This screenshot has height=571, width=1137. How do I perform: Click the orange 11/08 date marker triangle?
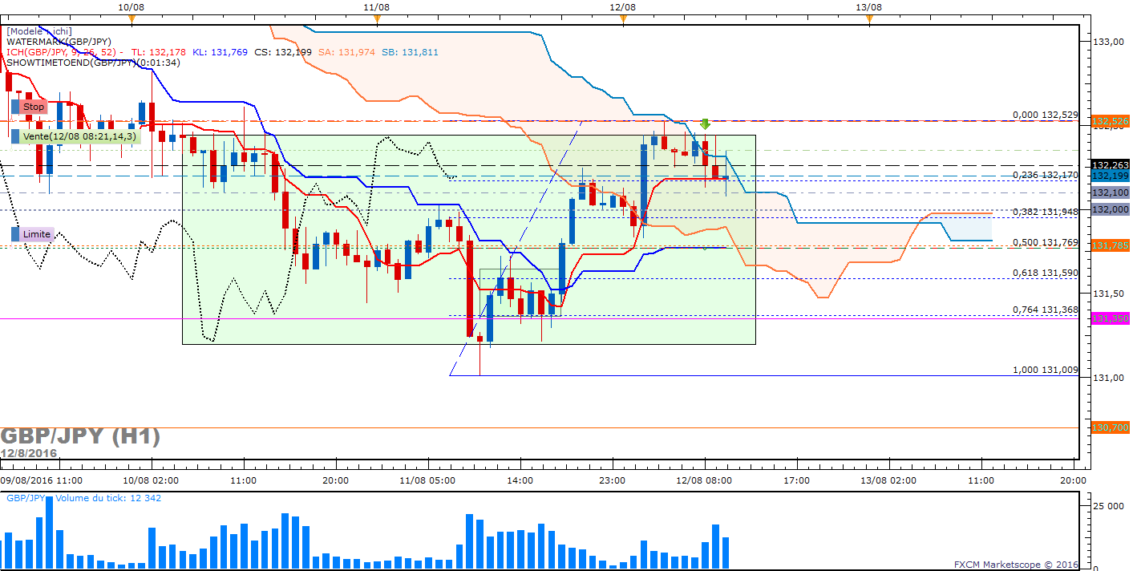[x=377, y=19]
